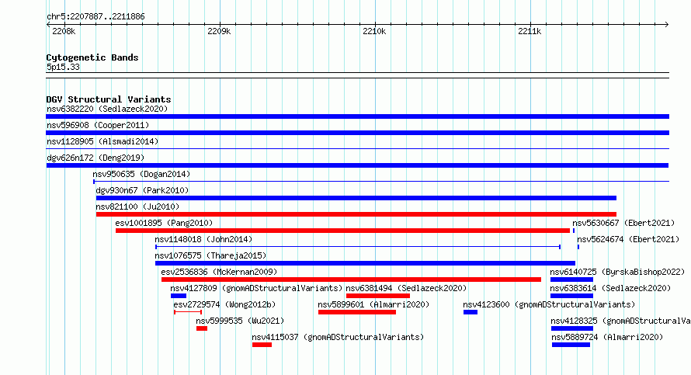Open nsv6381494 (Sedlazeck2020) label
Image resolution: width=691 pixels, height=375 pixels.
coord(406,288)
